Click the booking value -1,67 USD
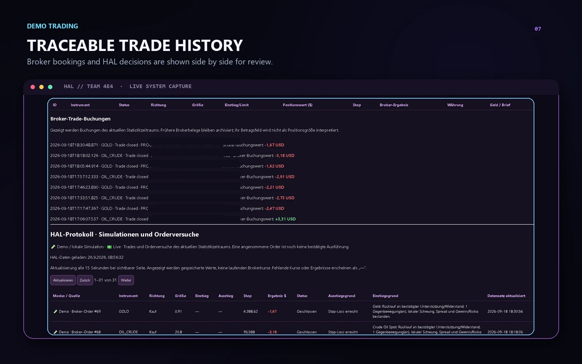The image size is (582, 364). coord(274,145)
